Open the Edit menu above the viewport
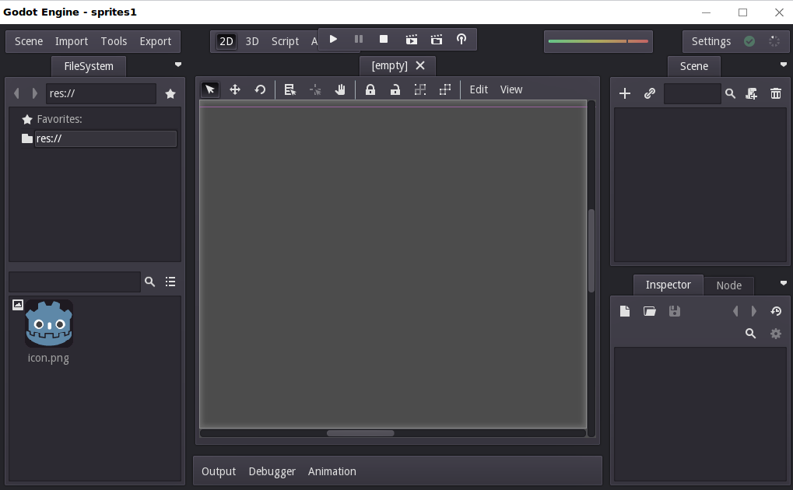 tap(479, 89)
